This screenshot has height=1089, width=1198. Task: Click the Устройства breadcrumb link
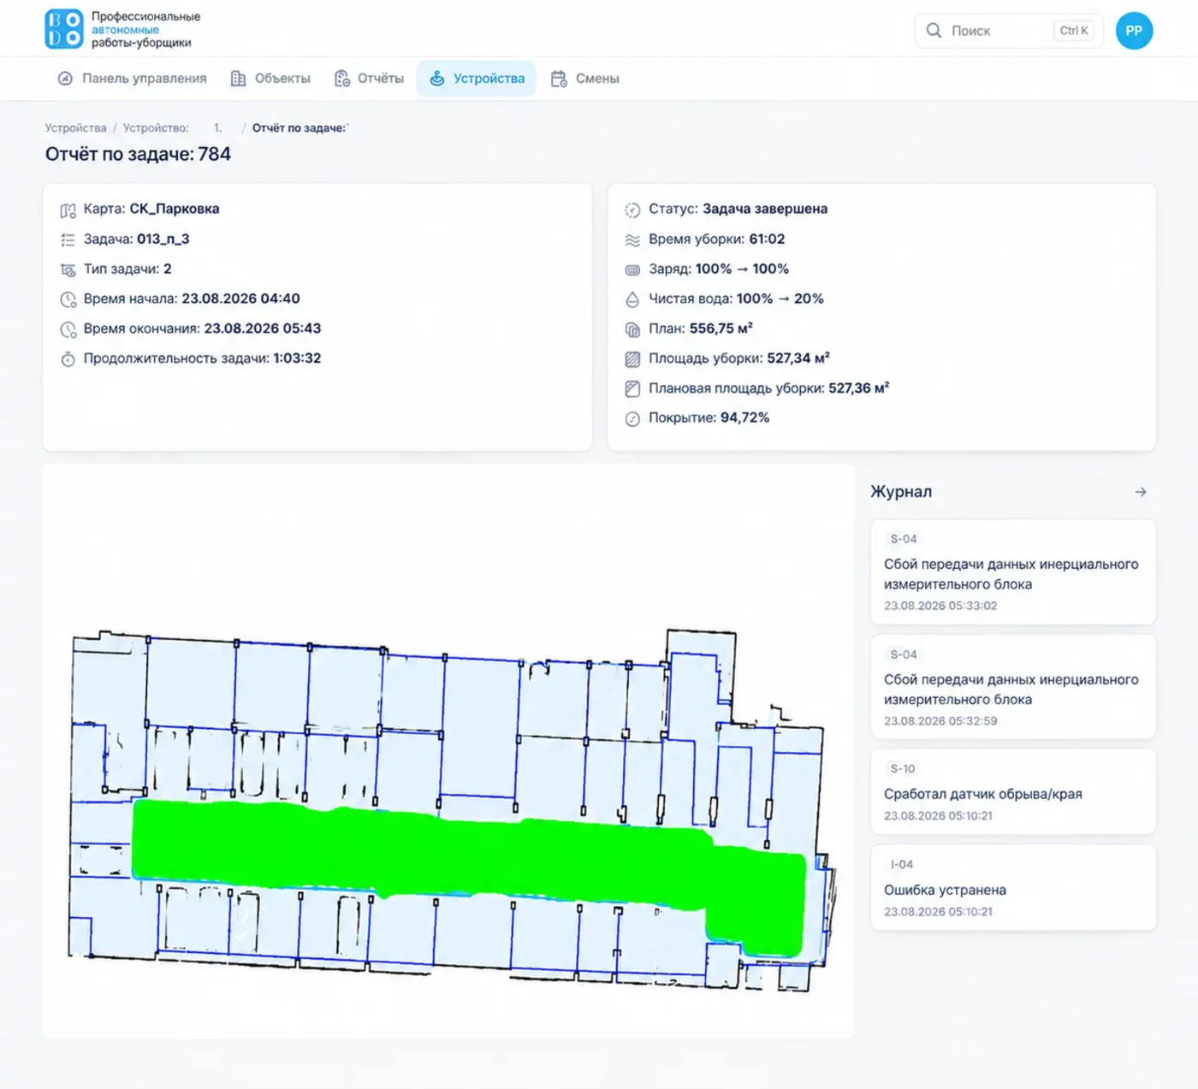pos(75,128)
